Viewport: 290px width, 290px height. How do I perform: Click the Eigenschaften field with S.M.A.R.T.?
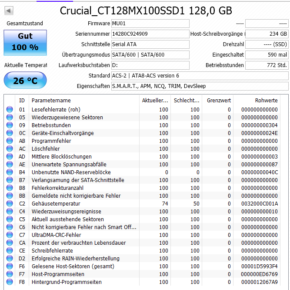pos(200,86)
